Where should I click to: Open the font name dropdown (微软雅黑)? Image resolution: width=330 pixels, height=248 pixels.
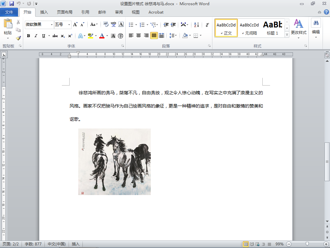[52, 25]
